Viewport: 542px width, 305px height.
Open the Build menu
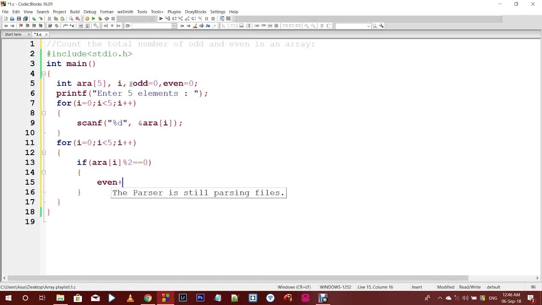pyautogui.click(x=75, y=12)
